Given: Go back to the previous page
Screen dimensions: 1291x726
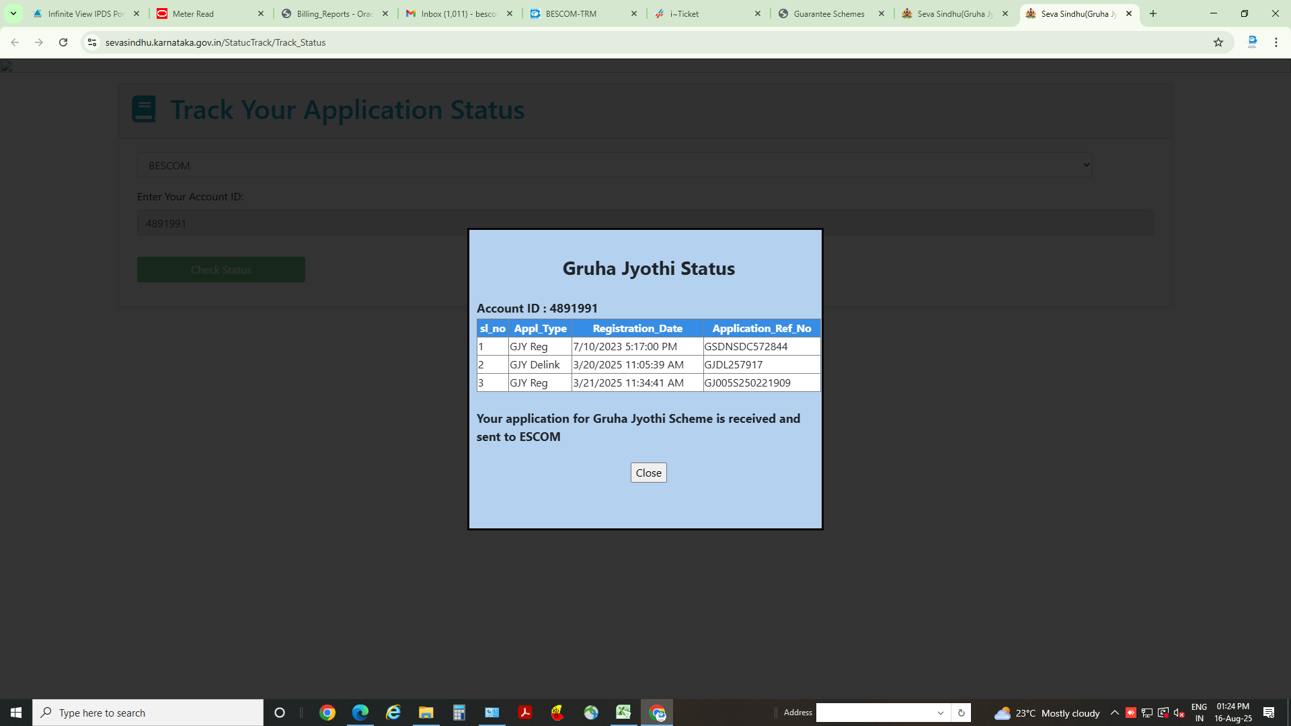Looking at the screenshot, I should 15,42.
